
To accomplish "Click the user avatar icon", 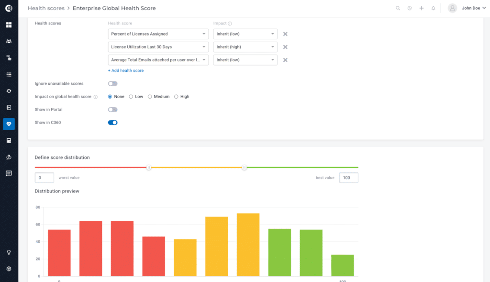I will click(452, 8).
